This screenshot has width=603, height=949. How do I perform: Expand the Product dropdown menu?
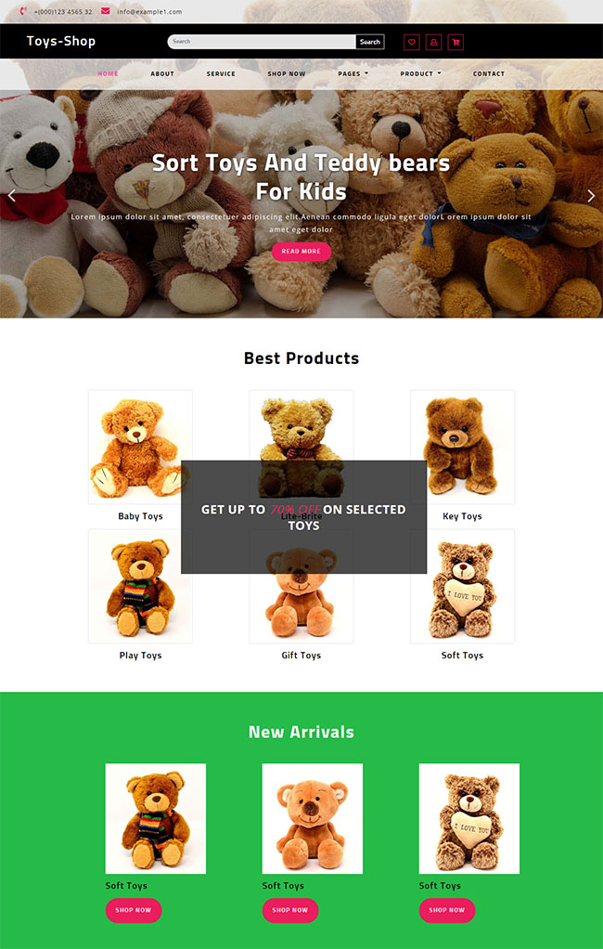420,74
